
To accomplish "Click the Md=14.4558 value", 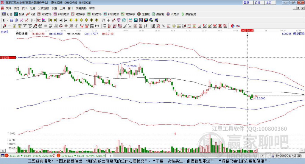I will click(74, 34).
